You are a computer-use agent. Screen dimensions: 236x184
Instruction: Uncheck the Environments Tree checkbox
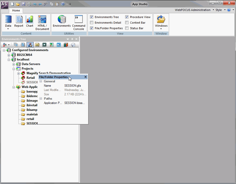pos(92,17)
